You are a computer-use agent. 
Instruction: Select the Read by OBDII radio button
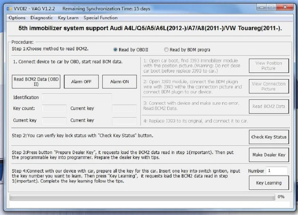click(115, 50)
